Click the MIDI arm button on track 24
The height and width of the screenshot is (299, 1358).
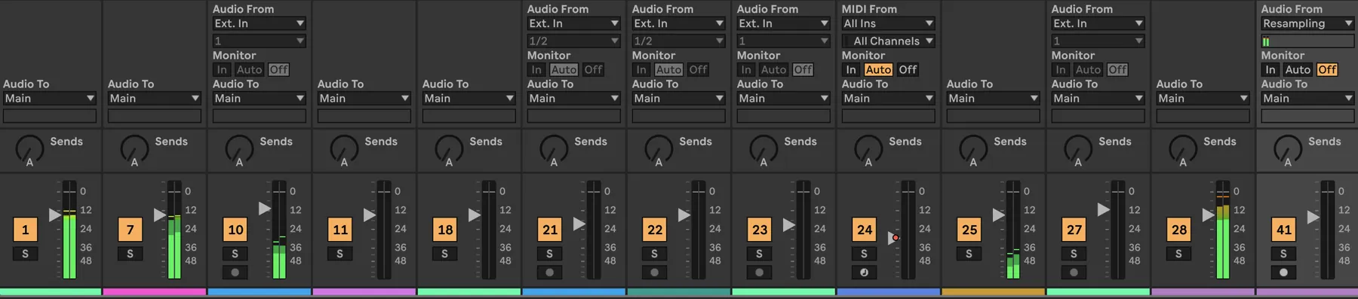tap(864, 273)
